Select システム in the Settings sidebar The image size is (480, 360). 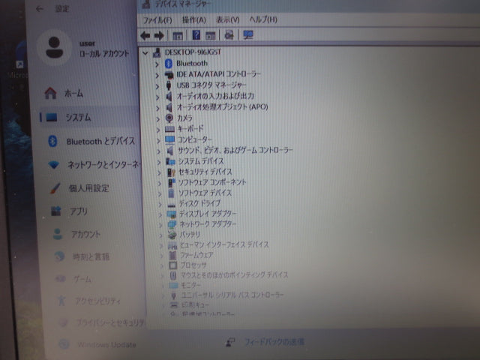point(88,117)
